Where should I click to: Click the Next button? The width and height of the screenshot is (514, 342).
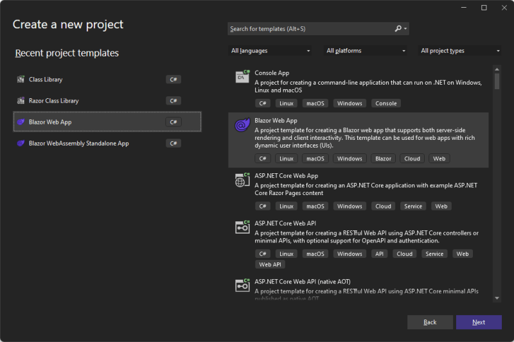pyautogui.click(x=479, y=322)
